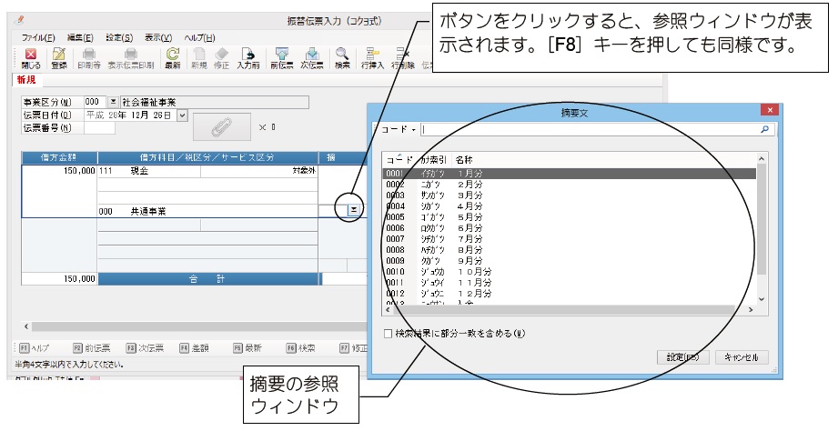
Task: Open the 摘要 reference dropdown button
Action: 352,209
